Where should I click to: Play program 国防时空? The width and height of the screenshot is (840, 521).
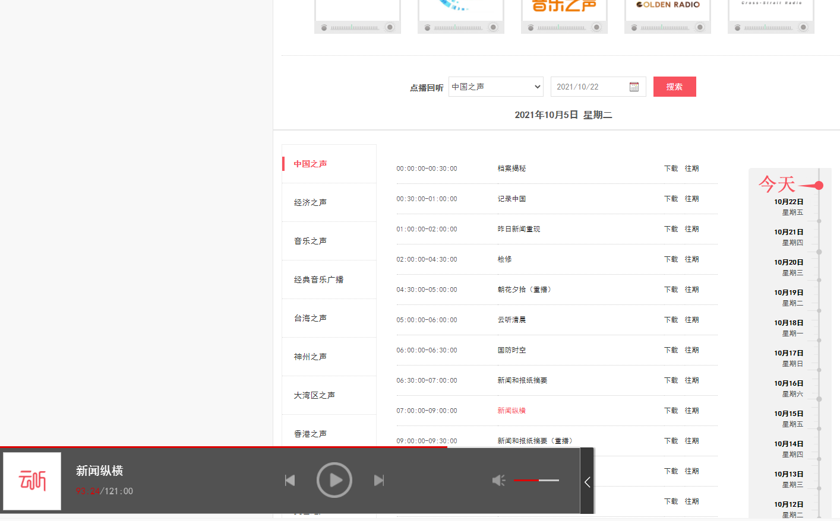[511, 350]
